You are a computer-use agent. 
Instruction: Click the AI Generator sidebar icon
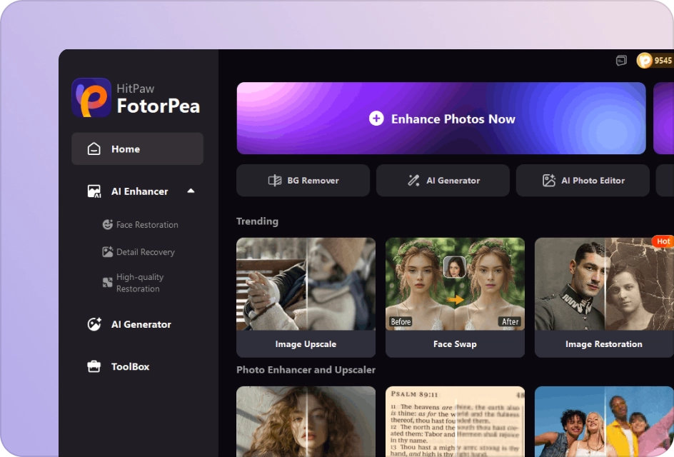[94, 324]
